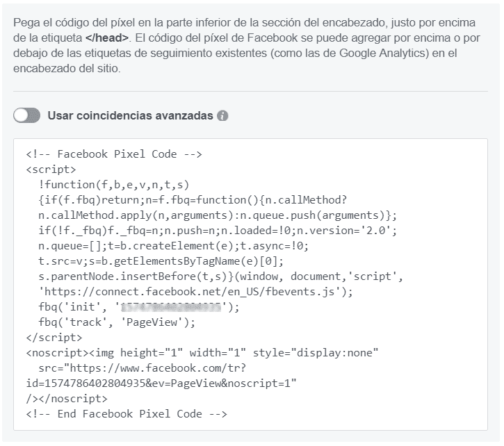Click the Usar coincidencias avanzadas label
The width and height of the screenshot is (504, 446).
tap(131, 116)
